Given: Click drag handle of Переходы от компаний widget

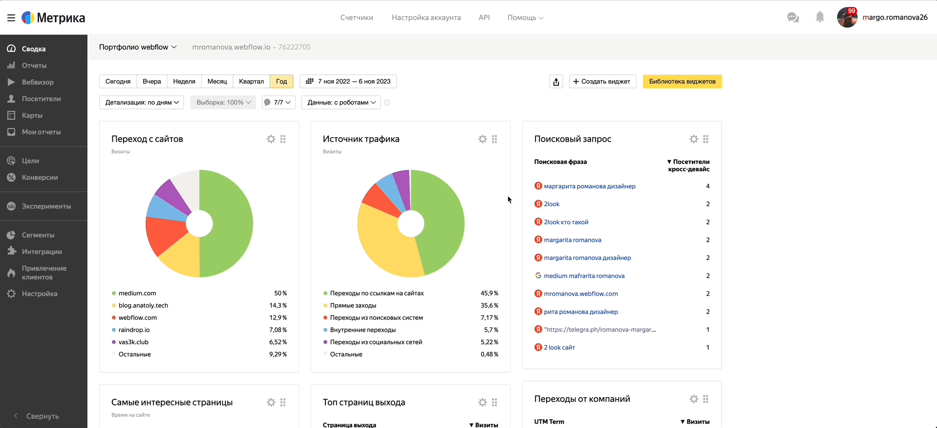Looking at the screenshot, I should [x=706, y=399].
